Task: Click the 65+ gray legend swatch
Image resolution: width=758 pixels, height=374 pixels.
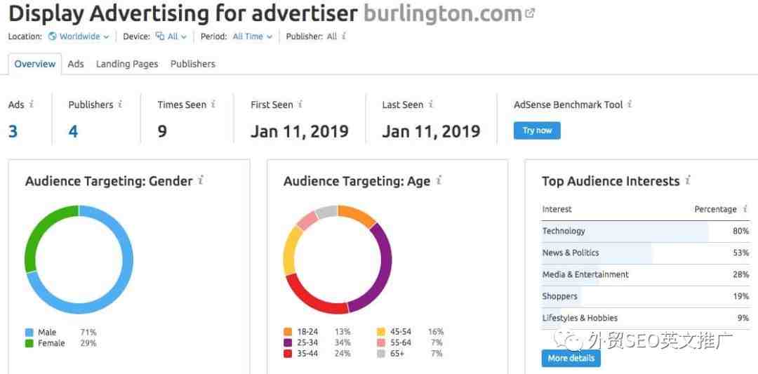Action: point(381,354)
